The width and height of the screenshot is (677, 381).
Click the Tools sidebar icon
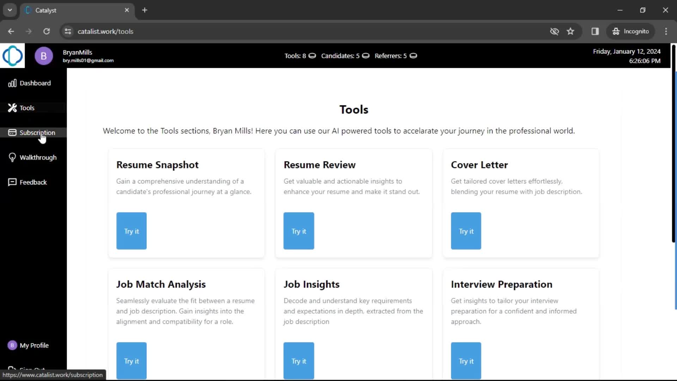coord(12,108)
